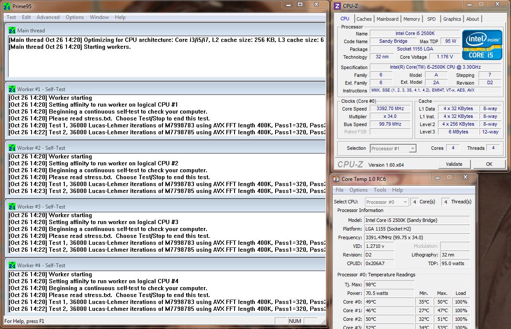
Task: Click Worker #3 'Worker starting' log line
Action: [x=51, y=215]
